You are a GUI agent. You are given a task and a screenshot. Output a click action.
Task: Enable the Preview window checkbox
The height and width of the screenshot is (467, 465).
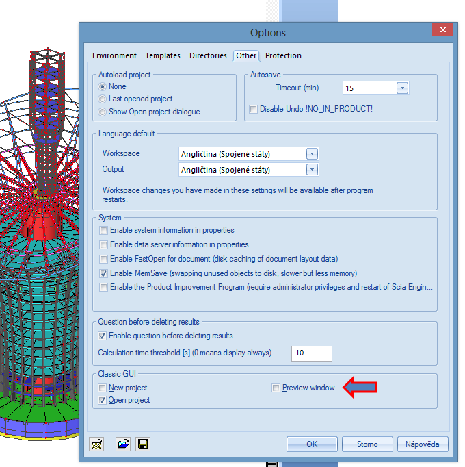pyautogui.click(x=276, y=388)
